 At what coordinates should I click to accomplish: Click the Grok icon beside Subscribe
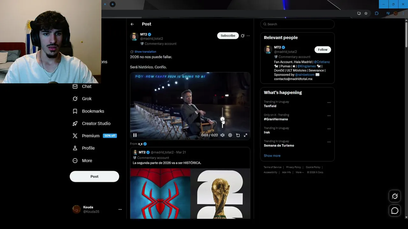click(x=243, y=36)
